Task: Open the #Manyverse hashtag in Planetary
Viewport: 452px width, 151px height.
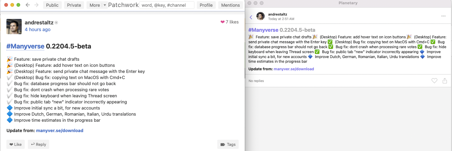Action: [263, 30]
